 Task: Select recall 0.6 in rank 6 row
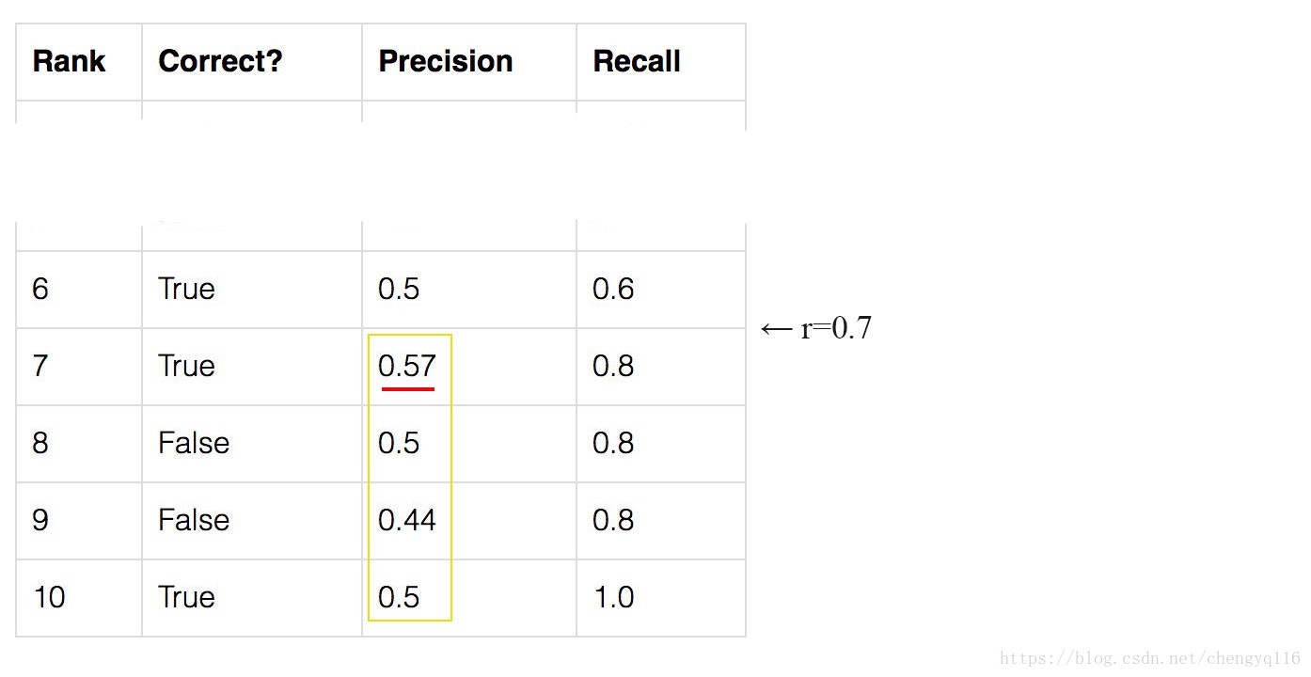coord(613,289)
